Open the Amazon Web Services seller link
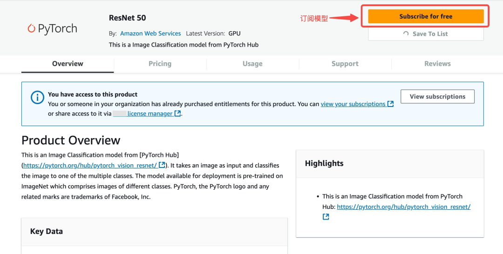Viewport: 503px width, 254px height. [x=150, y=33]
